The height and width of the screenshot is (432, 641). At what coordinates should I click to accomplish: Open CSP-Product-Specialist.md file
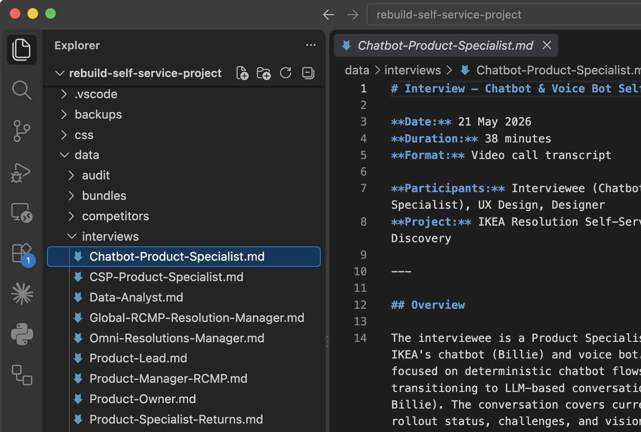pyautogui.click(x=184, y=277)
